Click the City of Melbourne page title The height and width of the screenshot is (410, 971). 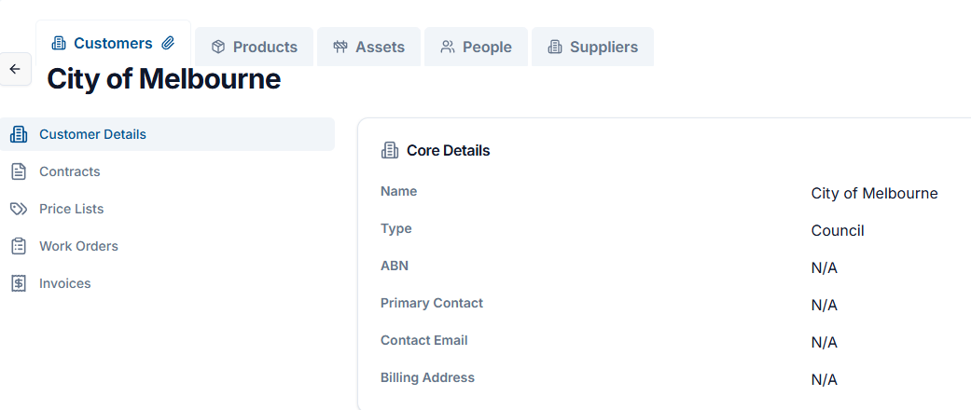click(x=163, y=79)
